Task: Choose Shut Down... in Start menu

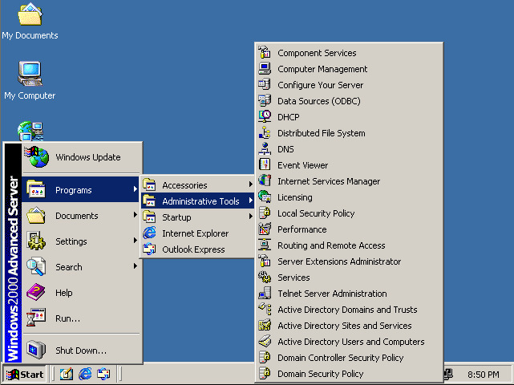Action: 82,351
